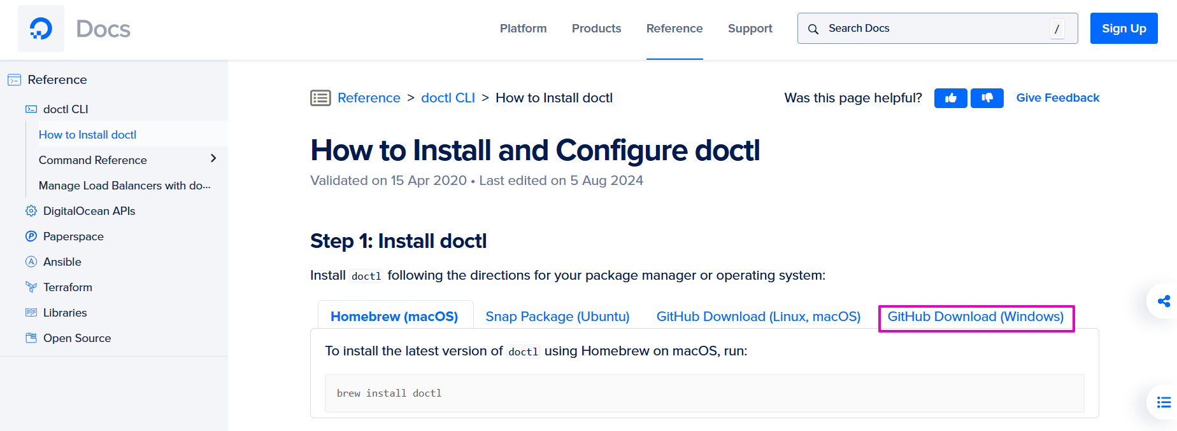Viewport: 1177px width, 431px height.
Task: Click the Libraries book icon
Action: pos(31,313)
